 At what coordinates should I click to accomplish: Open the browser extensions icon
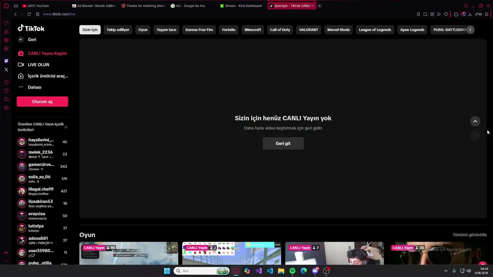[x=456, y=14]
